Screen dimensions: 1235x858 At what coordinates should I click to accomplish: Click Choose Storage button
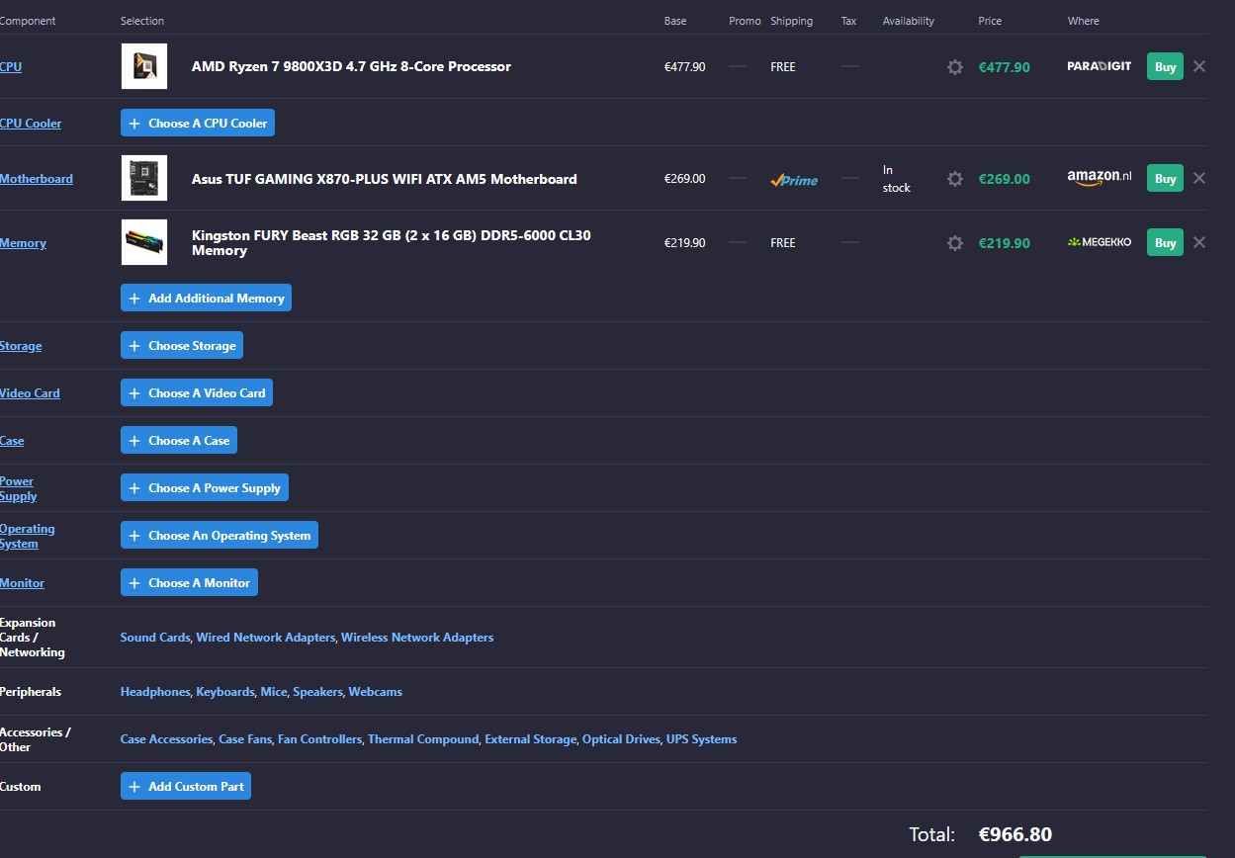[182, 345]
